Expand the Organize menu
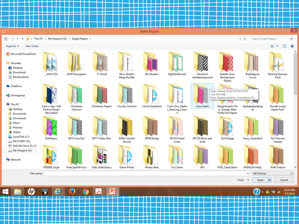299x224 pixels. coord(12,46)
